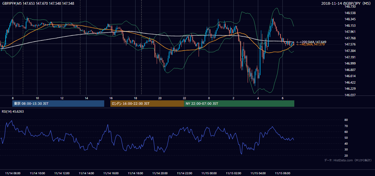Click the 11/14 10:00 time axis label

point(37,173)
